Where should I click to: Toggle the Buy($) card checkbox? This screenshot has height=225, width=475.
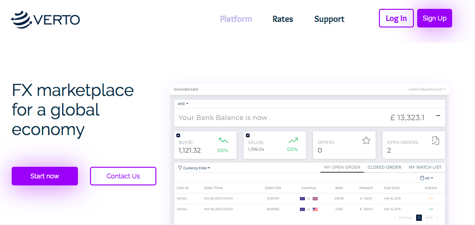pyautogui.click(x=178, y=135)
